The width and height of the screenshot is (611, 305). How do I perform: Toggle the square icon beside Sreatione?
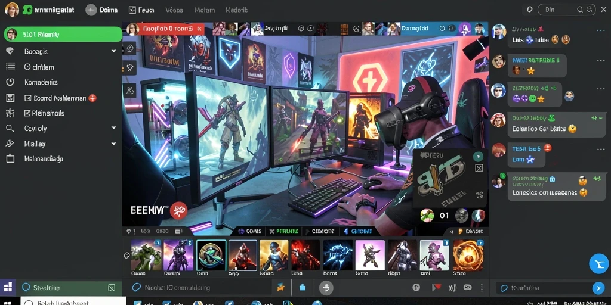112,288
